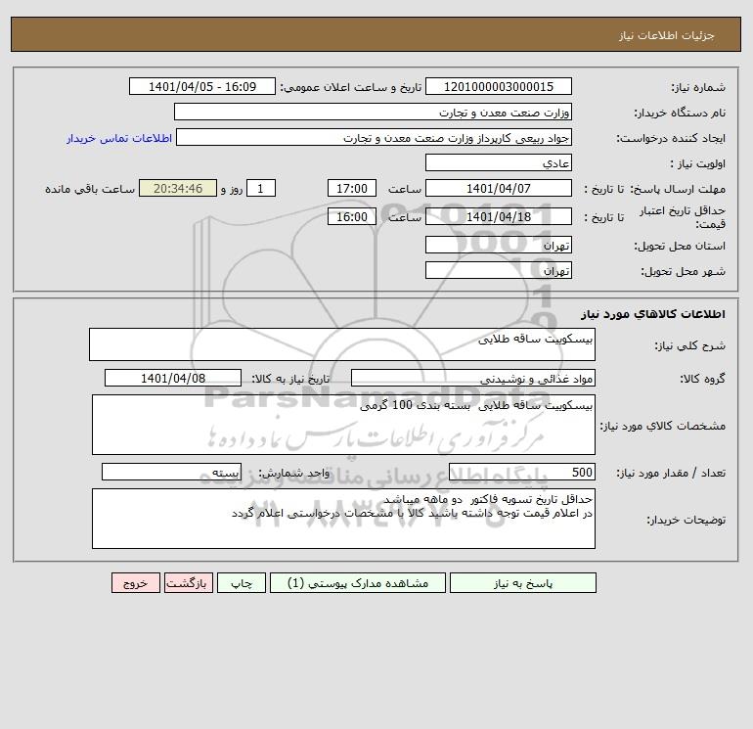Screen dimensions: 753x729
Task: Click label واحد شمارش
Action: tap(294, 473)
